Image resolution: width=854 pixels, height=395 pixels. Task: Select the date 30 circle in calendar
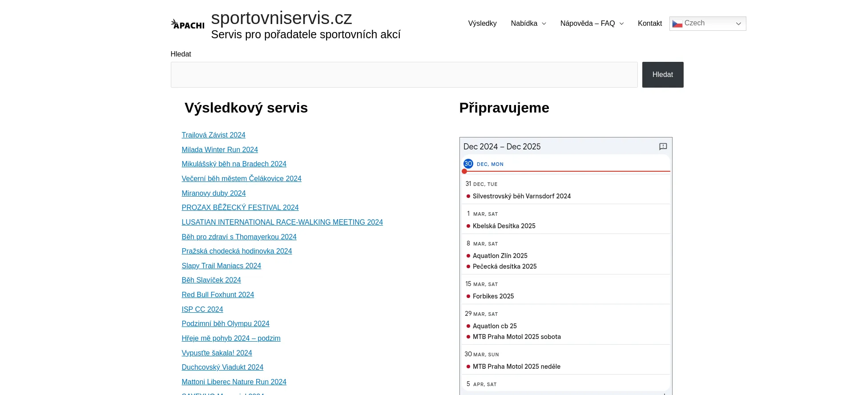click(x=468, y=164)
